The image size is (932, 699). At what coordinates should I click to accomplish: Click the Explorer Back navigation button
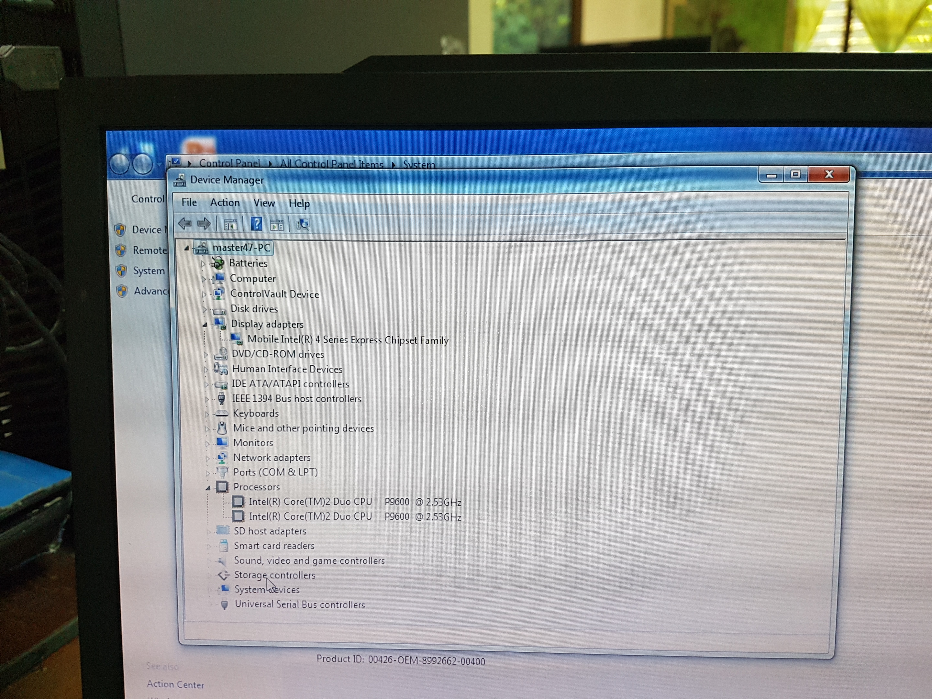click(119, 163)
